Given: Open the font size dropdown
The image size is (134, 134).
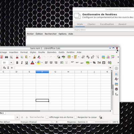Looking at the screenshot, I should coord(11,63).
